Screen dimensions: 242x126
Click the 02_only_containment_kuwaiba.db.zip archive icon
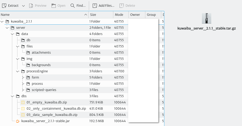[x=23, y=108]
